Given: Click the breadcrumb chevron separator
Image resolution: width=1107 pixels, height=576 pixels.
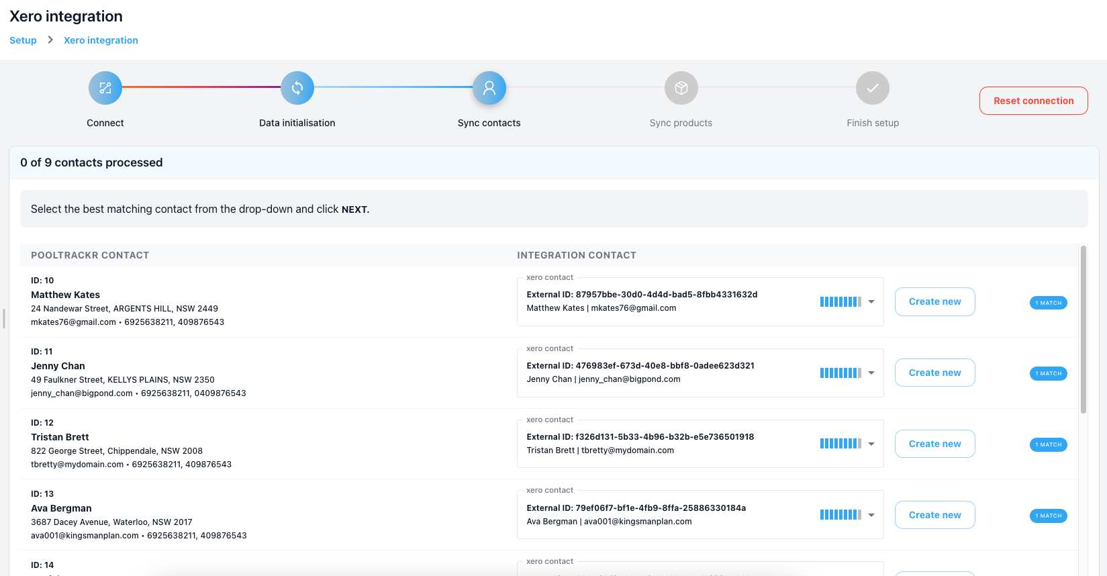Looking at the screenshot, I should tap(50, 40).
